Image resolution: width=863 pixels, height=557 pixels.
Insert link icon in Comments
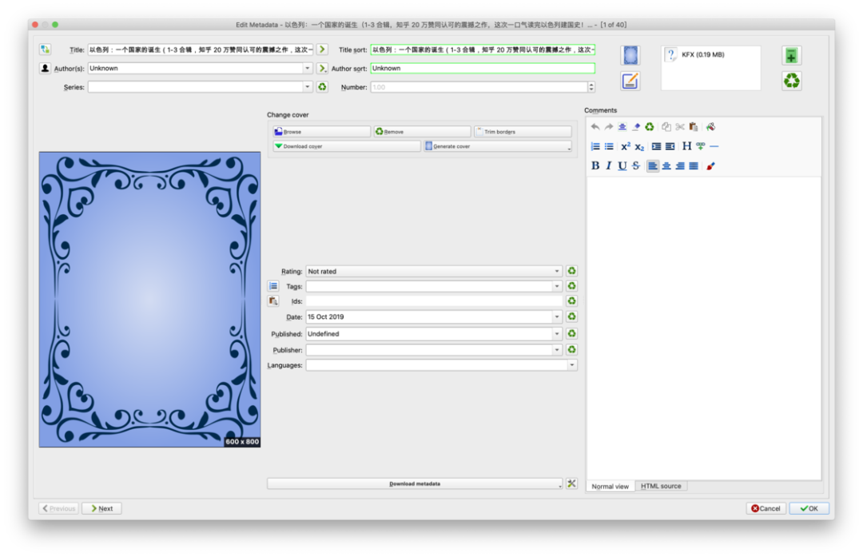(701, 146)
